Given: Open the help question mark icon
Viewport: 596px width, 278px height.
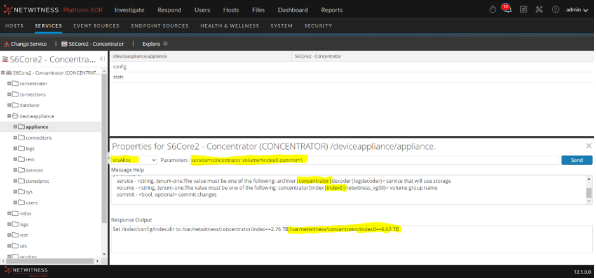Looking at the screenshot, I should (555, 10).
